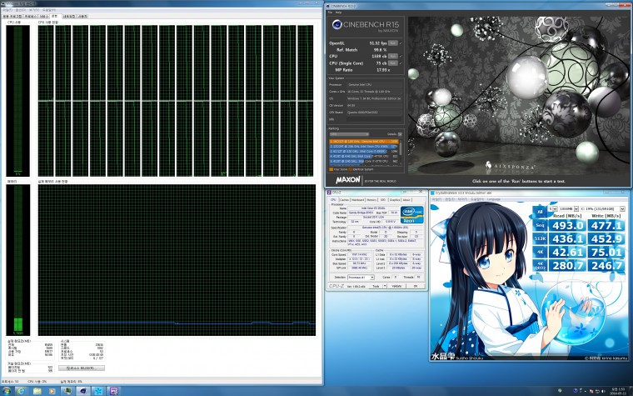Image resolution: width=633 pixels, height=396 pixels.
Task: Switch to Cinebench via its taskbar icon
Action: coord(83,391)
